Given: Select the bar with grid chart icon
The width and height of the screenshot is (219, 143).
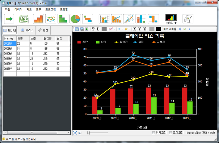Looking at the screenshot, I should tap(104, 19).
